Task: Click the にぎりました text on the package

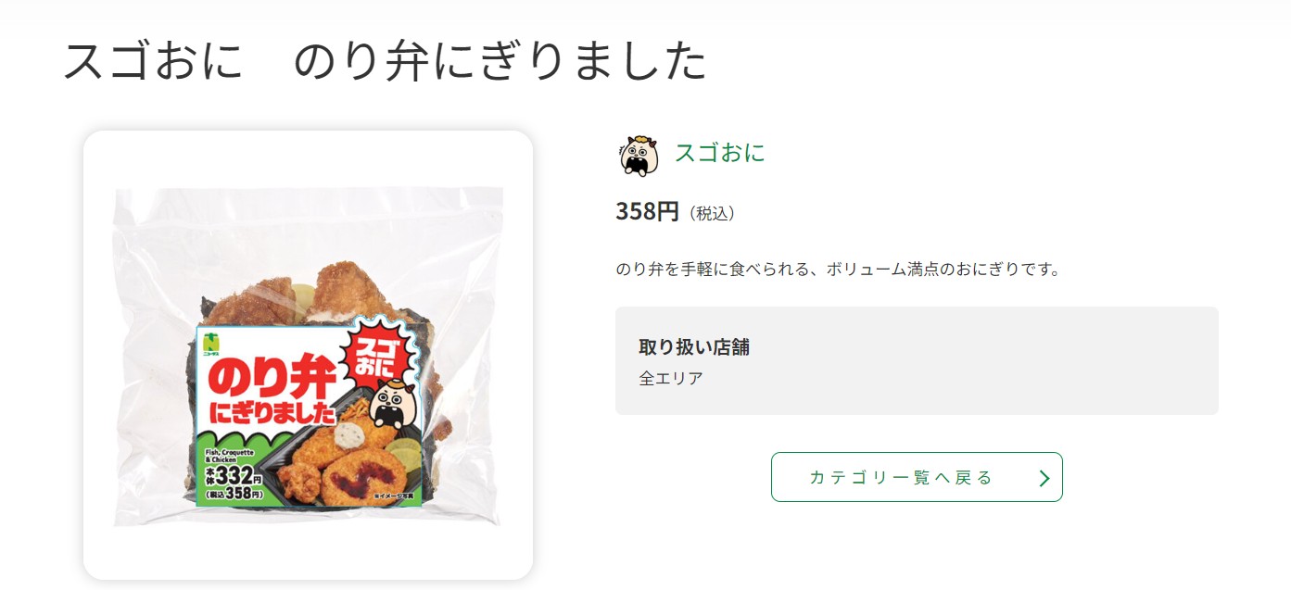Action: click(272, 413)
